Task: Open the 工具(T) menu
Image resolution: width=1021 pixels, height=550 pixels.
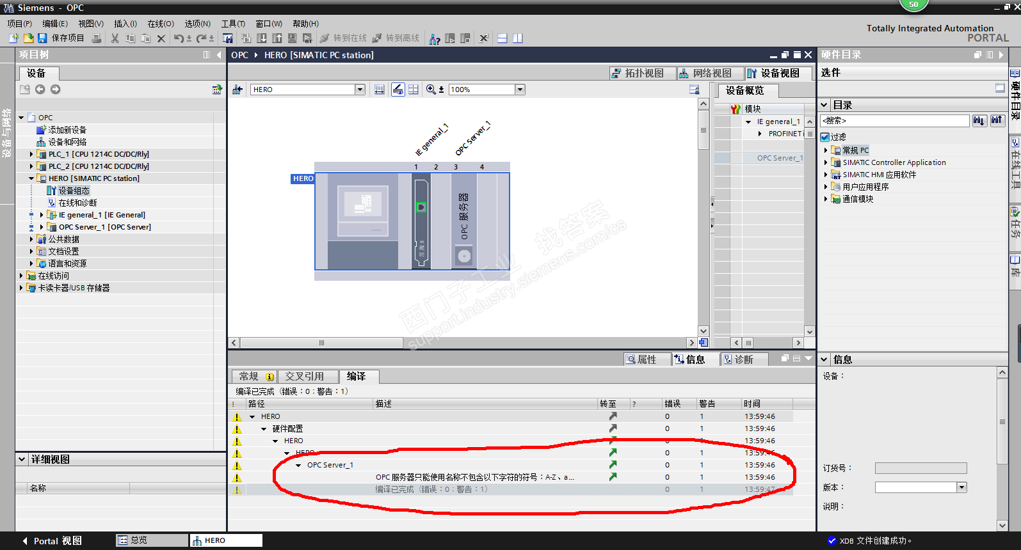Action: pyautogui.click(x=233, y=24)
